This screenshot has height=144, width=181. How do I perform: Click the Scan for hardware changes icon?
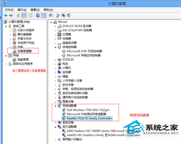coord(50,16)
